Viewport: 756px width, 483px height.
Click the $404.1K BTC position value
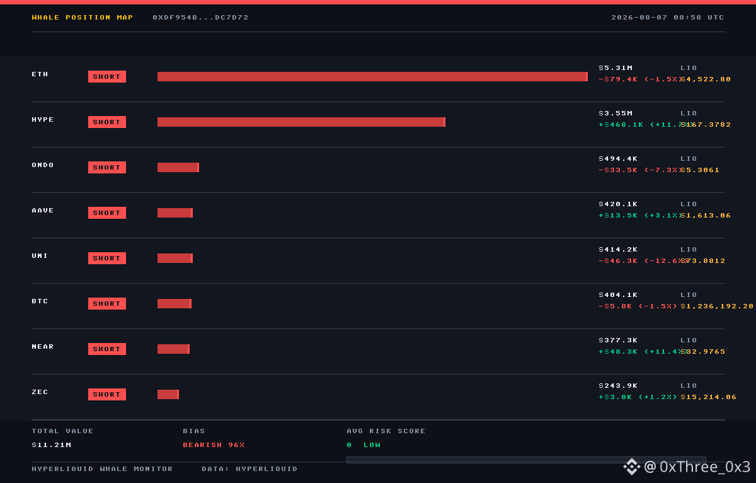(618, 295)
